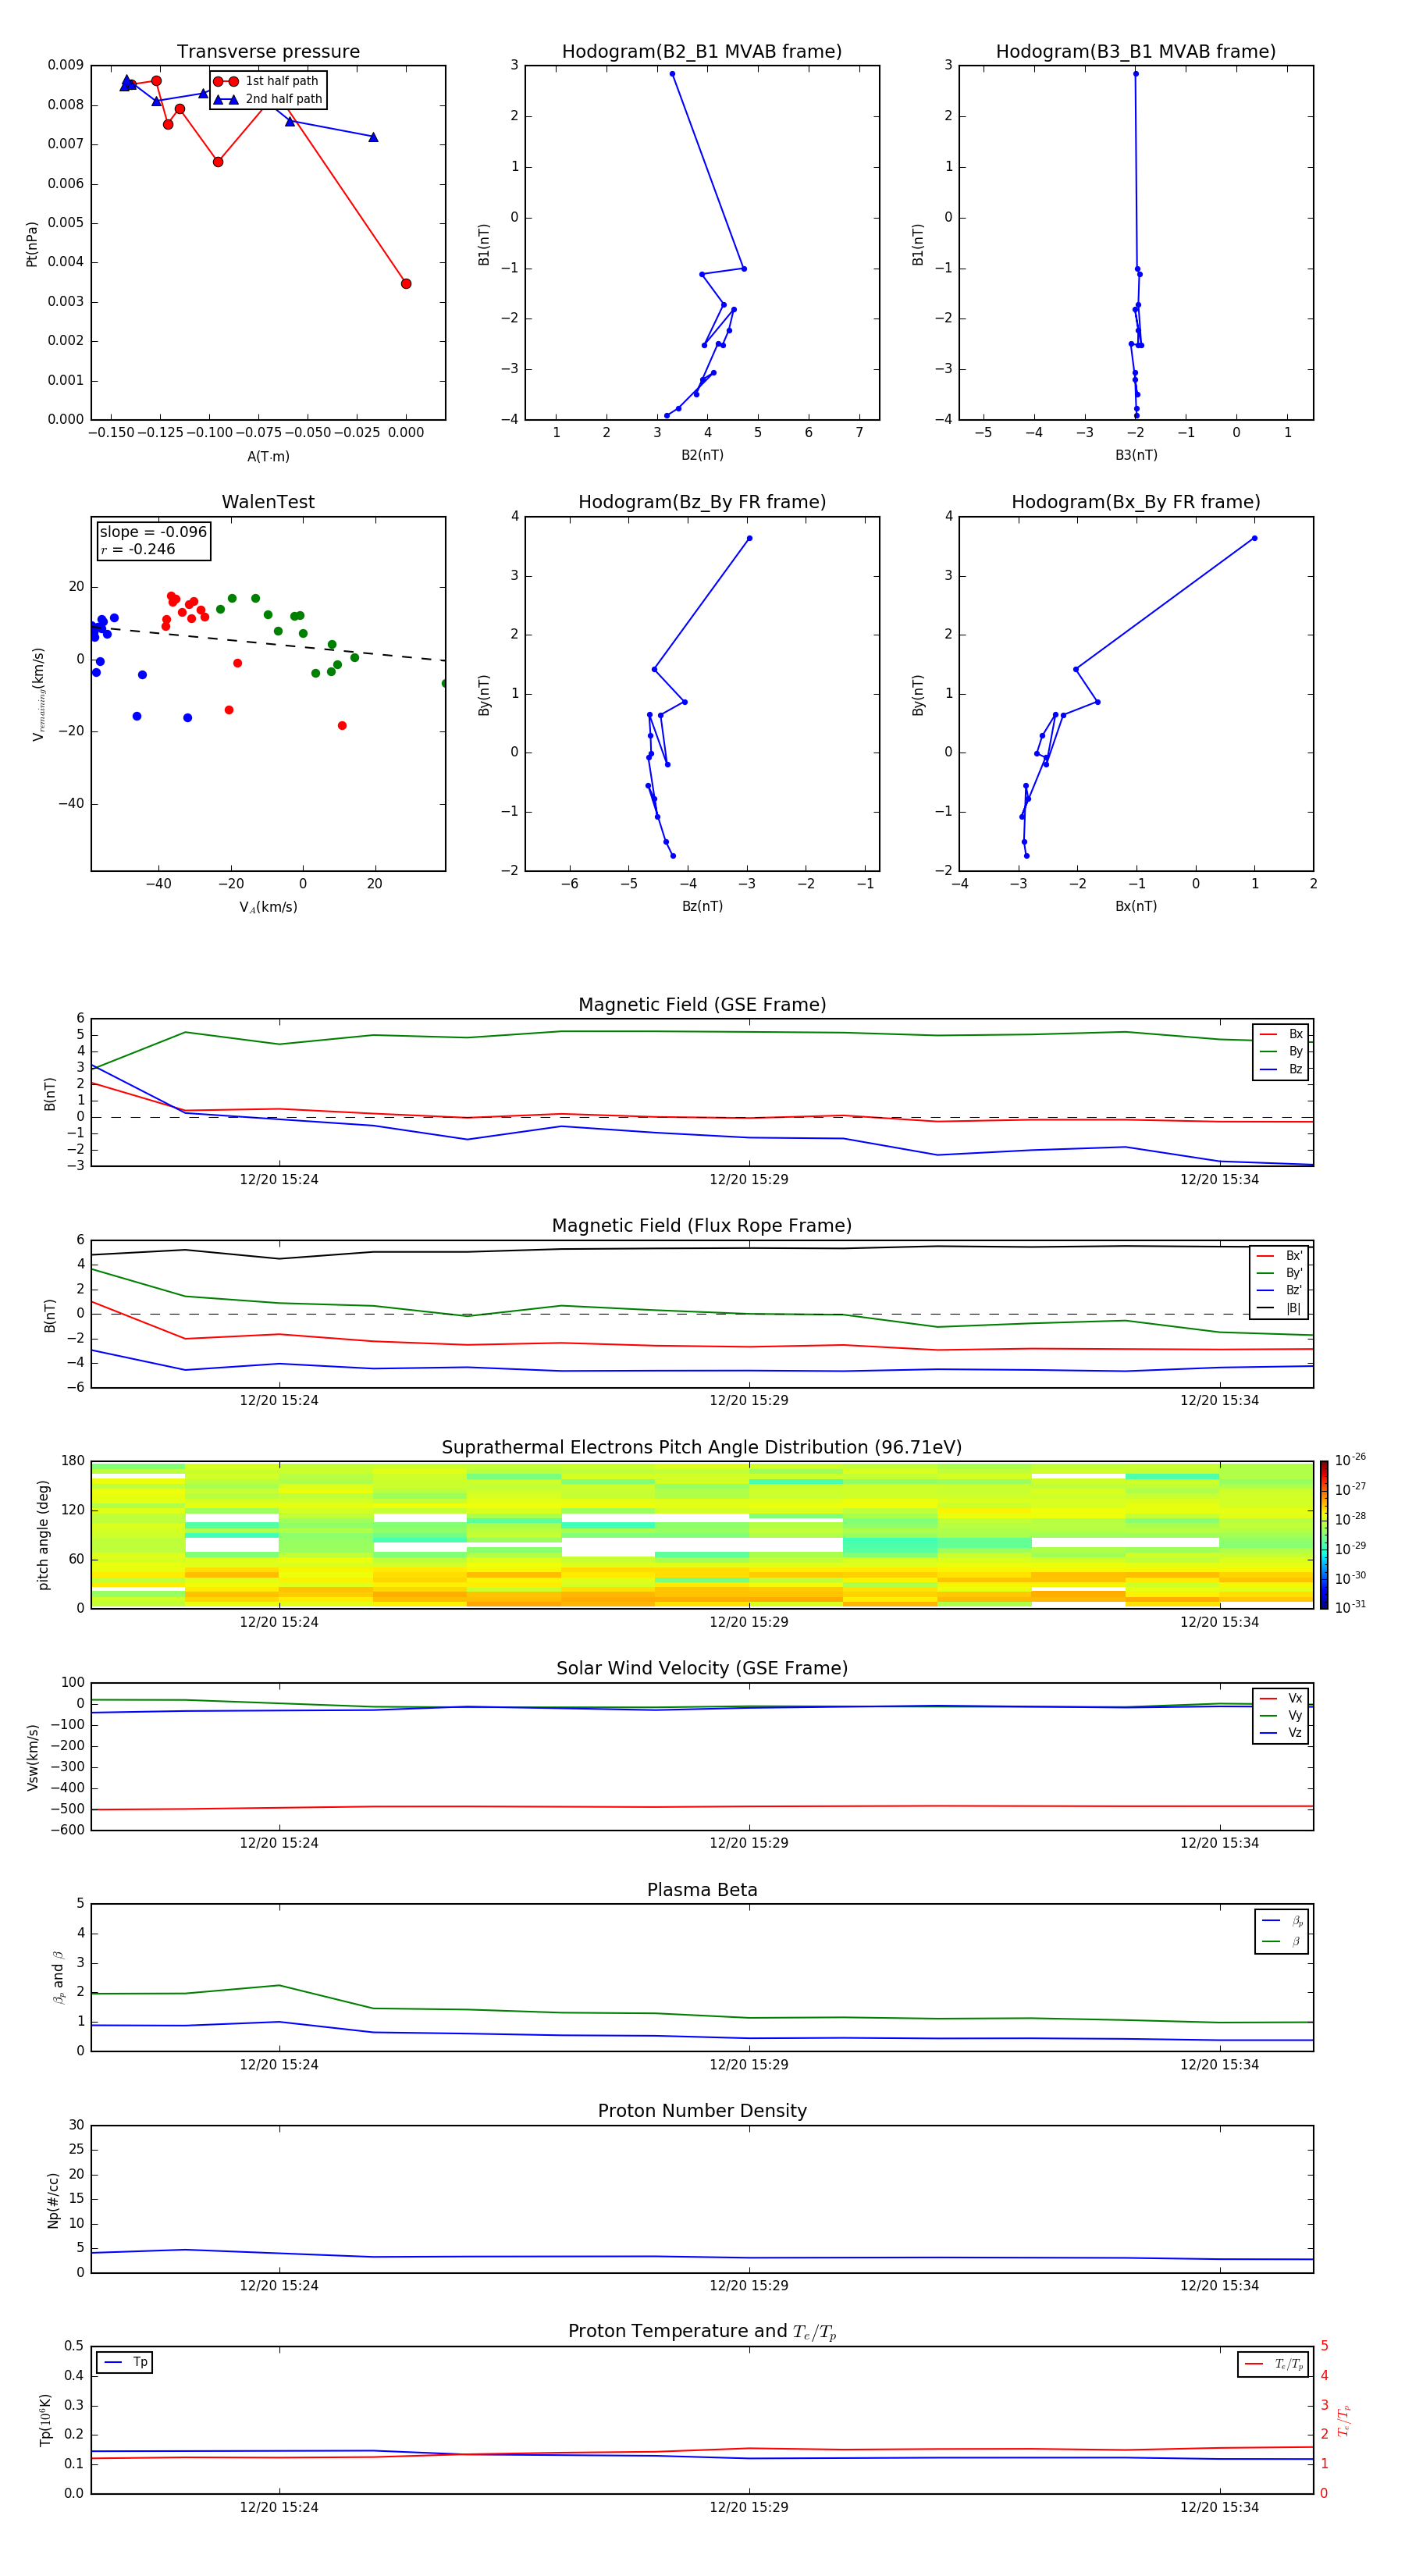Click the 'pitch angle (deg)' y-axis label
Viewport: 1405px width, 2576px height.
(43, 1535)
